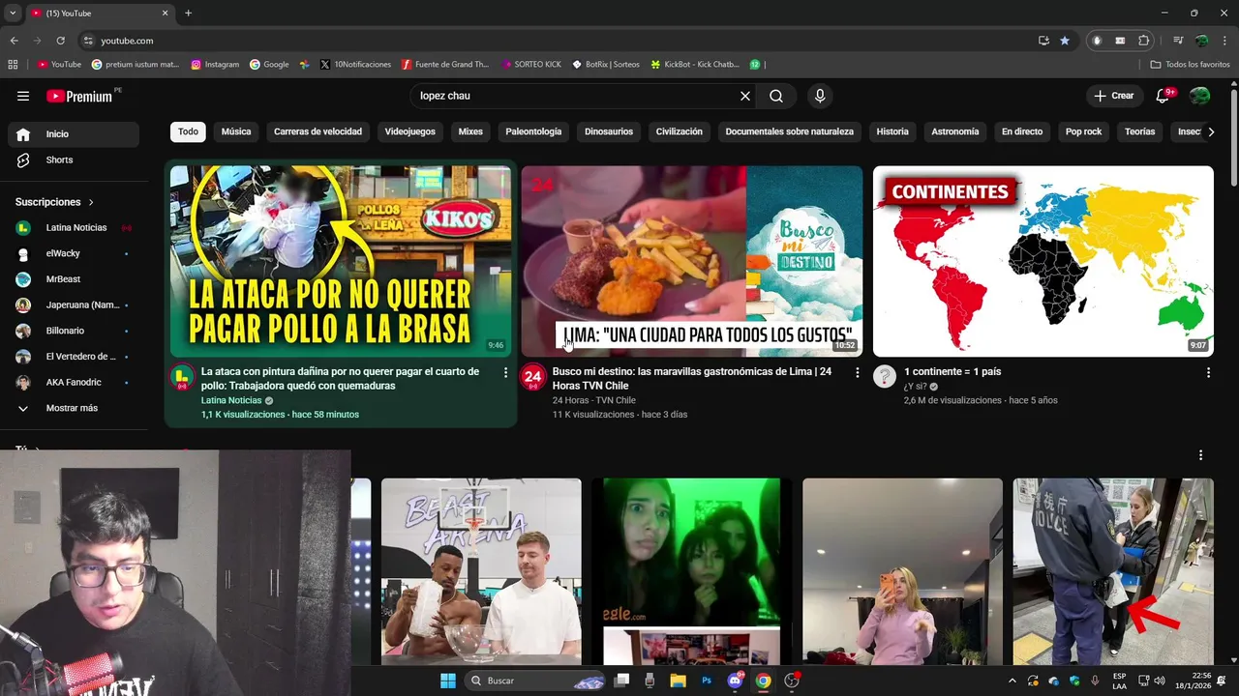Open the SORTEO KICK bookmark

pos(530,65)
